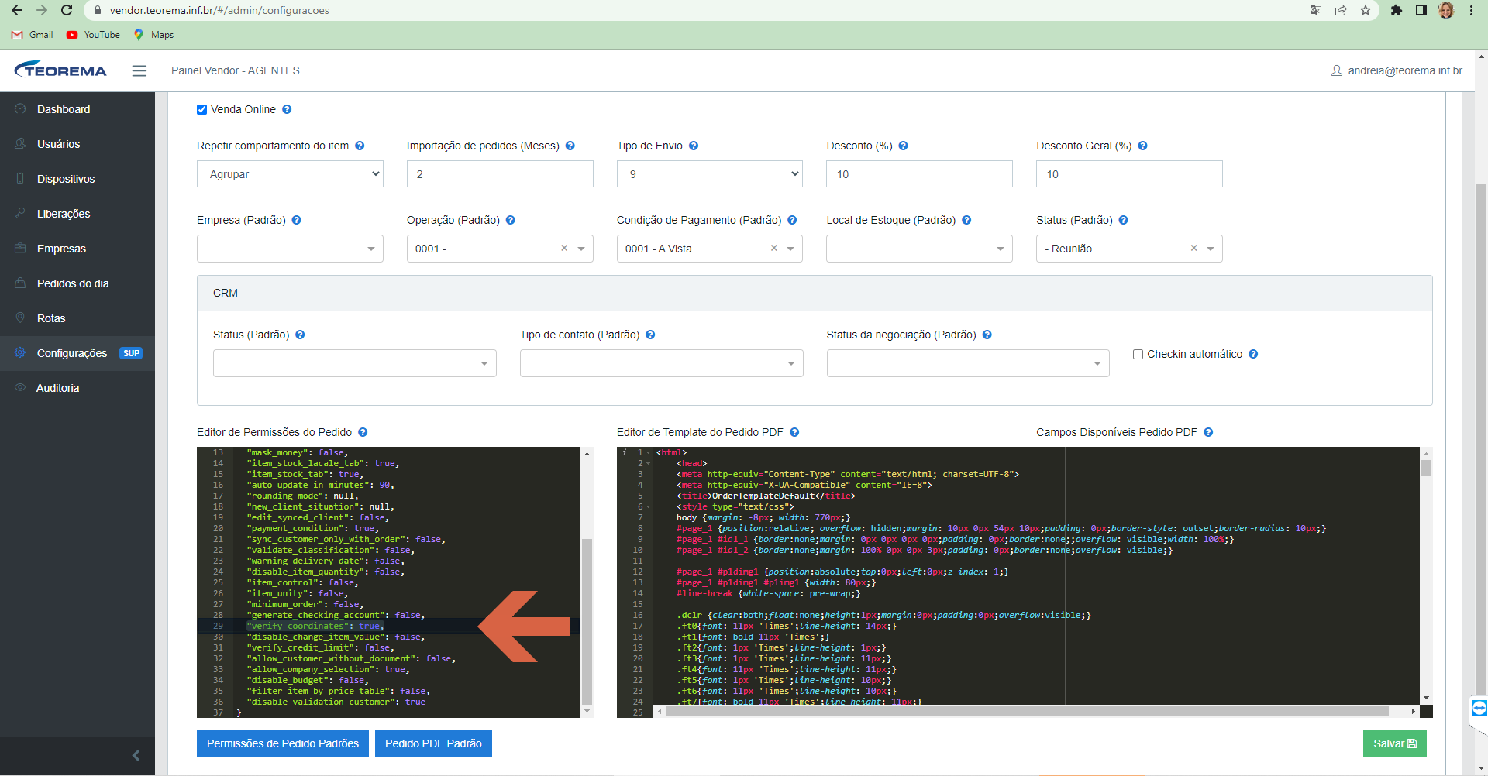The image size is (1488, 776).
Task: Click the PDF template editor horizontal scrollbar
Action: [1027, 711]
